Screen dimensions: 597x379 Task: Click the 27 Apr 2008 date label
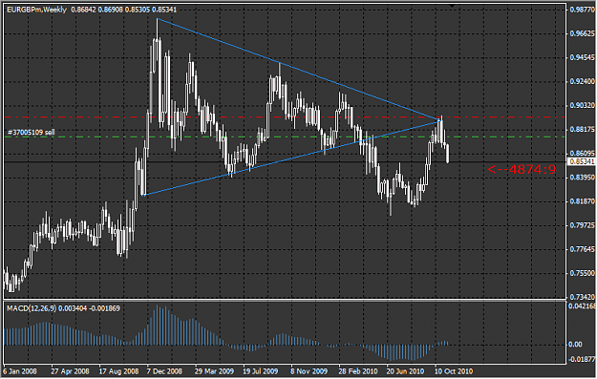tap(70, 371)
